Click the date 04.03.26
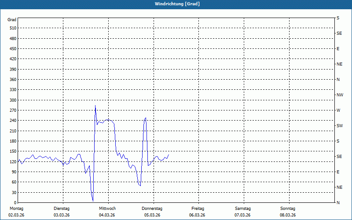352x220 pixels. click(x=107, y=215)
